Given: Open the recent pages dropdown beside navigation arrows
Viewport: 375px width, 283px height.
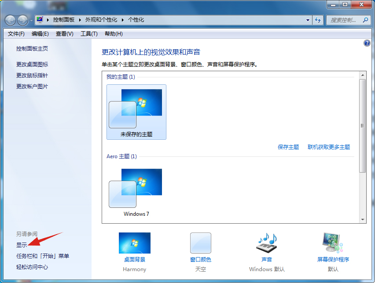Looking at the screenshot, I should click(31, 21).
